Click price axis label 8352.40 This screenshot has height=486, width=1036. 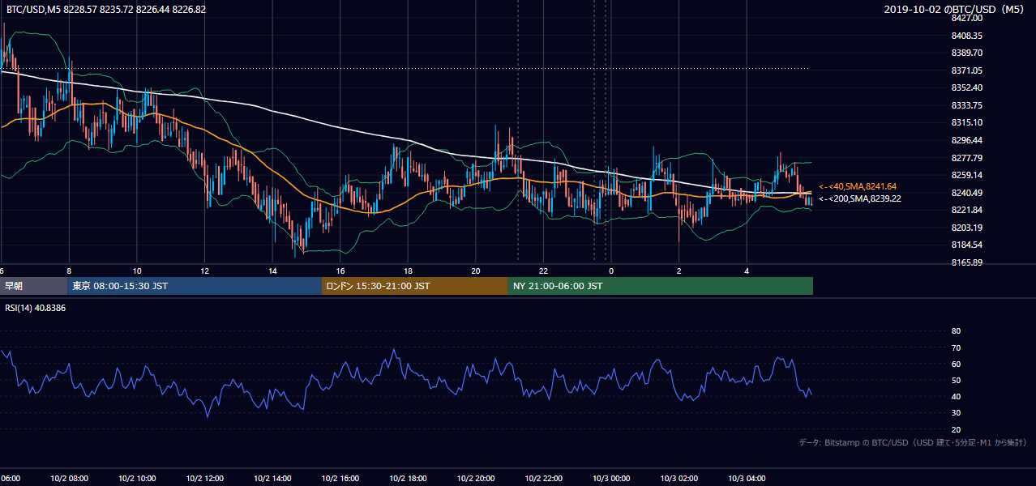tap(967, 87)
